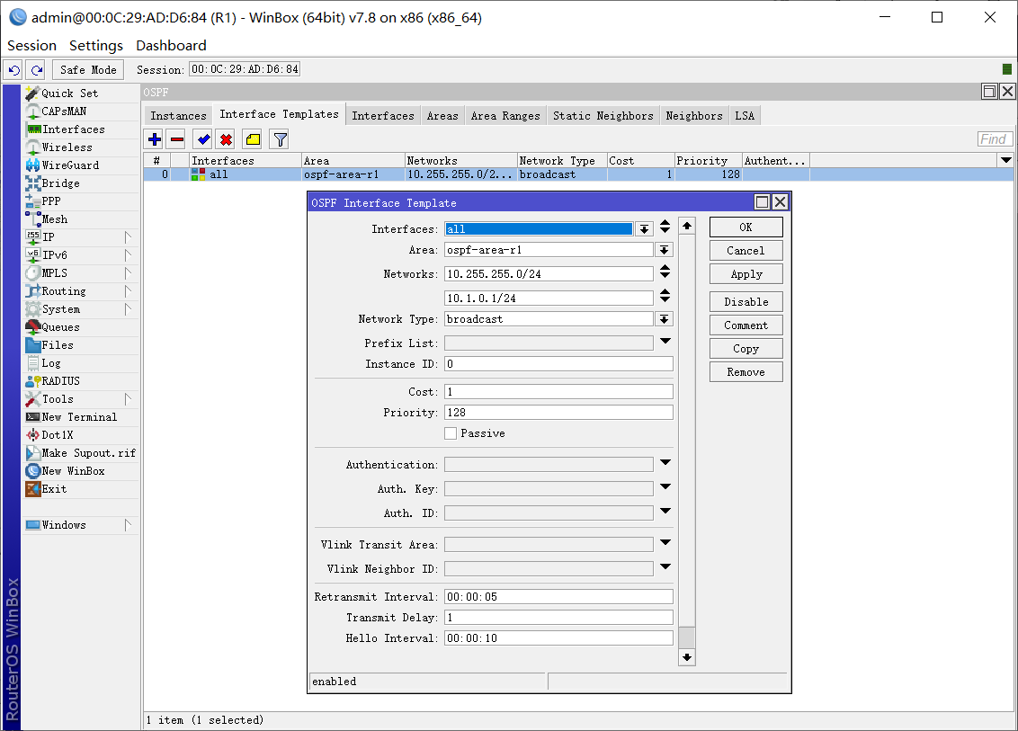Click Make Supout.rif in sidebar

pos(82,453)
